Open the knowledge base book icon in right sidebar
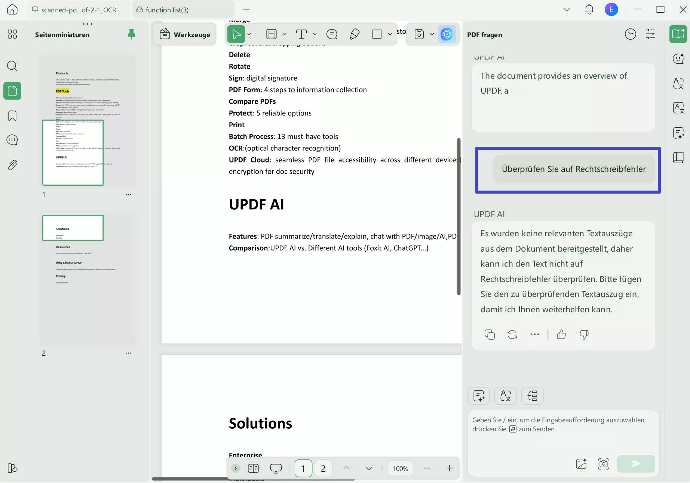Screen dimensions: 690x483 coord(678,158)
